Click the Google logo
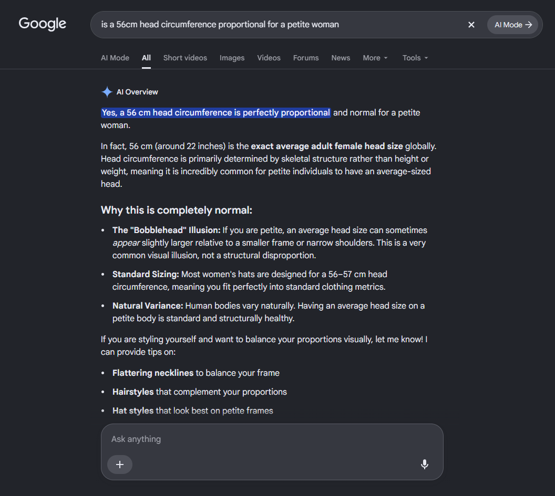 [43, 24]
